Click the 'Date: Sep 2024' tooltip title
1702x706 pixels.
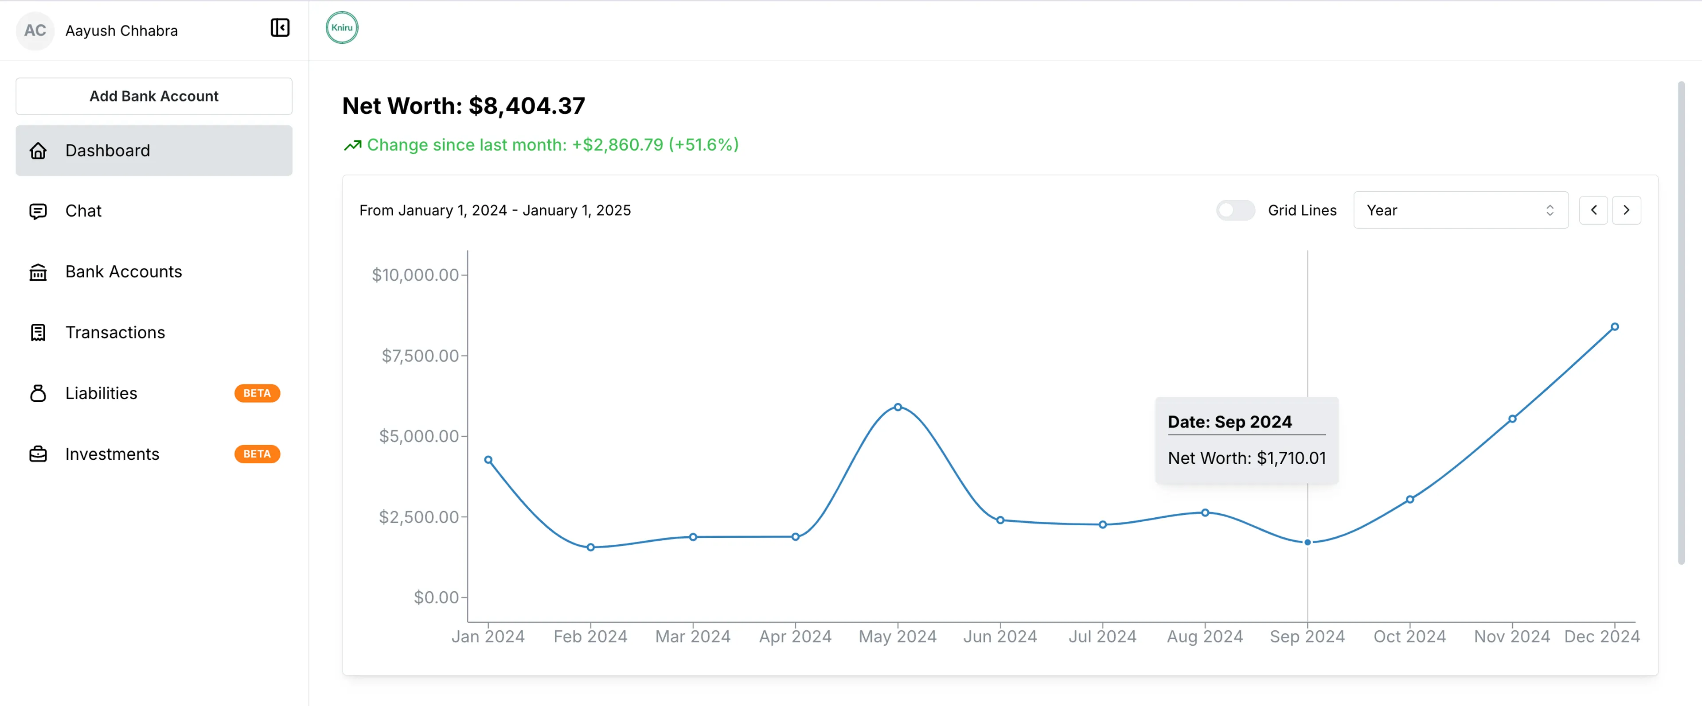tap(1230, 422)
